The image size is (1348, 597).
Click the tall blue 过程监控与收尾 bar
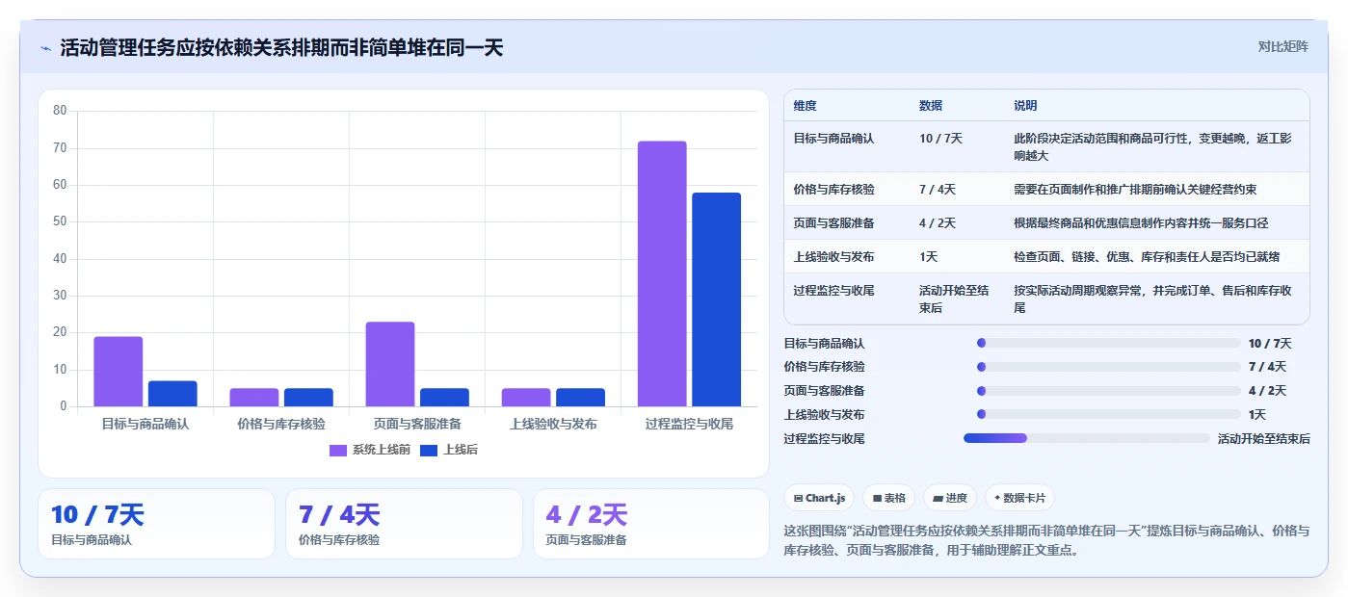coord(716,299)
